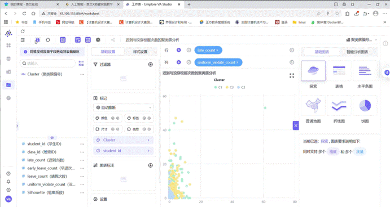Image resolution: width=390 pixels, height=207 pixels.
Task: Collapse the field list sidebar panel icon
Action: click(x=23, y=40)
